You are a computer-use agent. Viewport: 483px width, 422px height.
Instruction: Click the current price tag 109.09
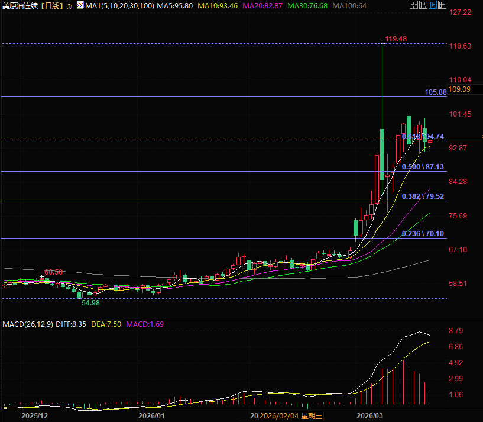[459, 89]
